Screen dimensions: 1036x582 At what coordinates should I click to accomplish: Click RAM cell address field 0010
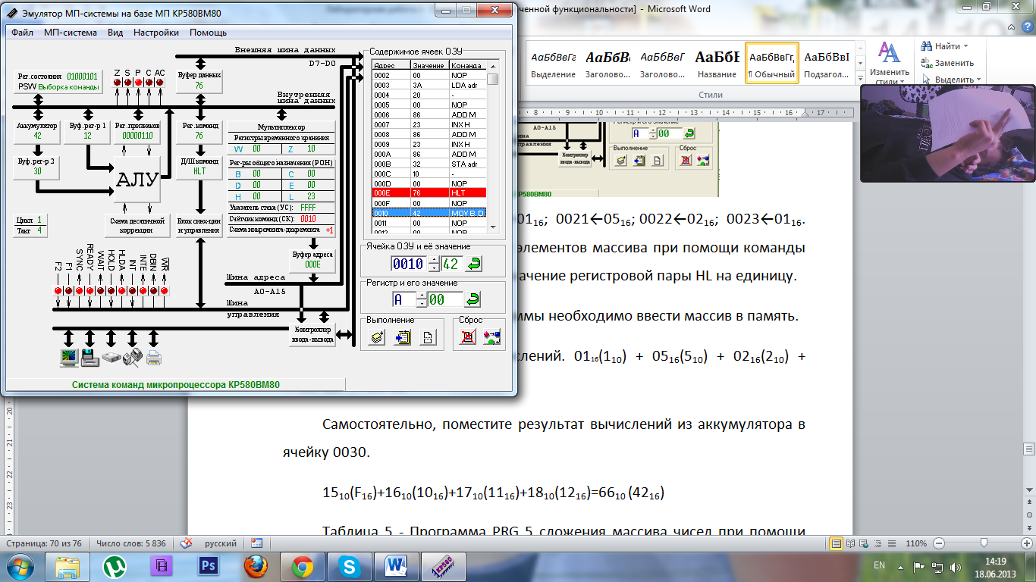pos(410,264)
